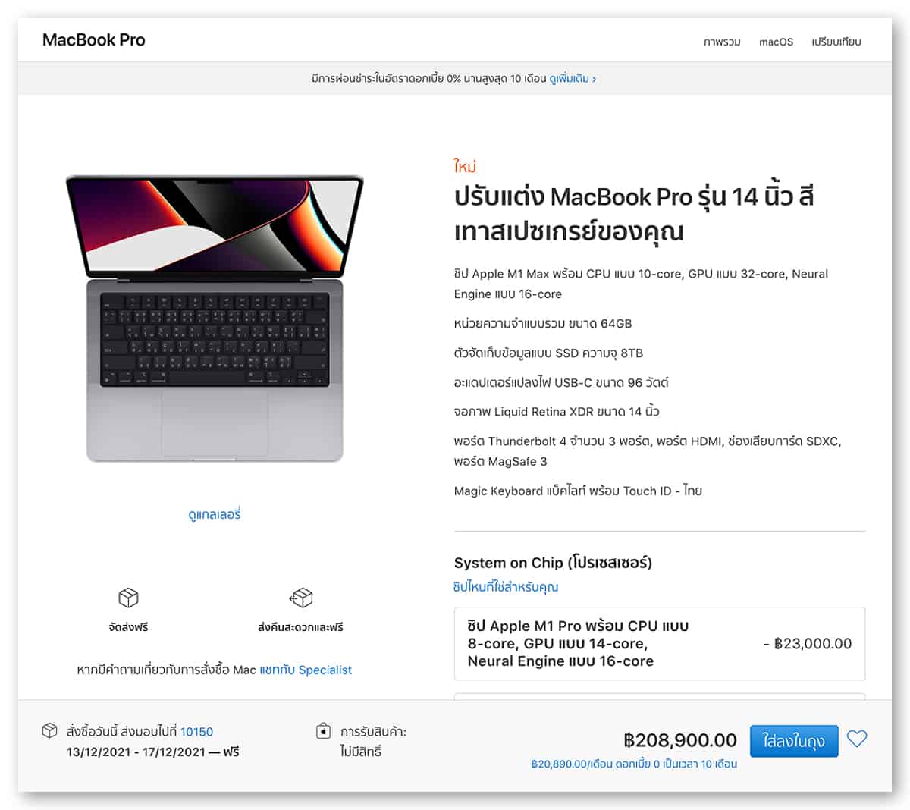
Task: Click the แชทกับ Specialist chat link
Action: (x=306, y=670)
